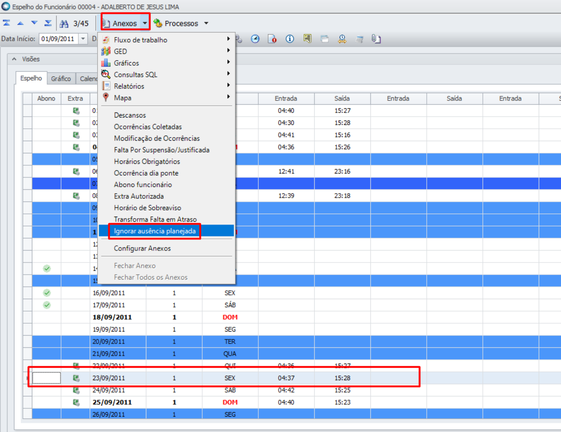Open the blue information icon
Screen dimensions: 561x432
pos(290,39)
